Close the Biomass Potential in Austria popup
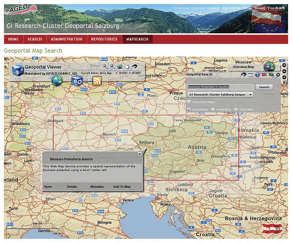The width and height of the screenshot is (292, 243). pos(140,154)
